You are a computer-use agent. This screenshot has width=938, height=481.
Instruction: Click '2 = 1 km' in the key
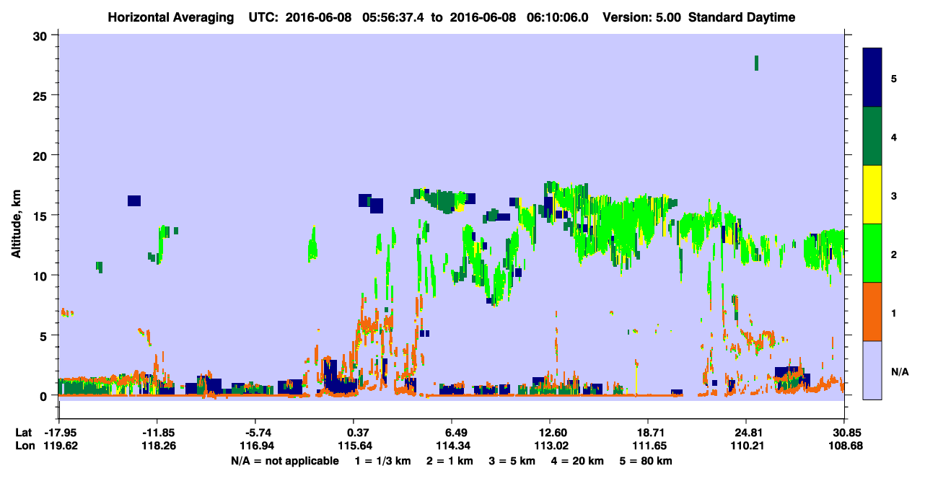point(451,461)
